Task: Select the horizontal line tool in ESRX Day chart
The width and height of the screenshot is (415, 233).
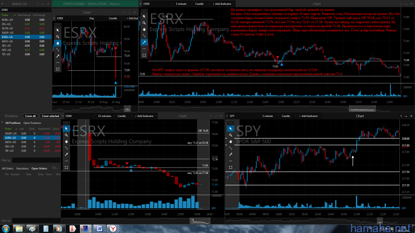Action: coord(57,63)
